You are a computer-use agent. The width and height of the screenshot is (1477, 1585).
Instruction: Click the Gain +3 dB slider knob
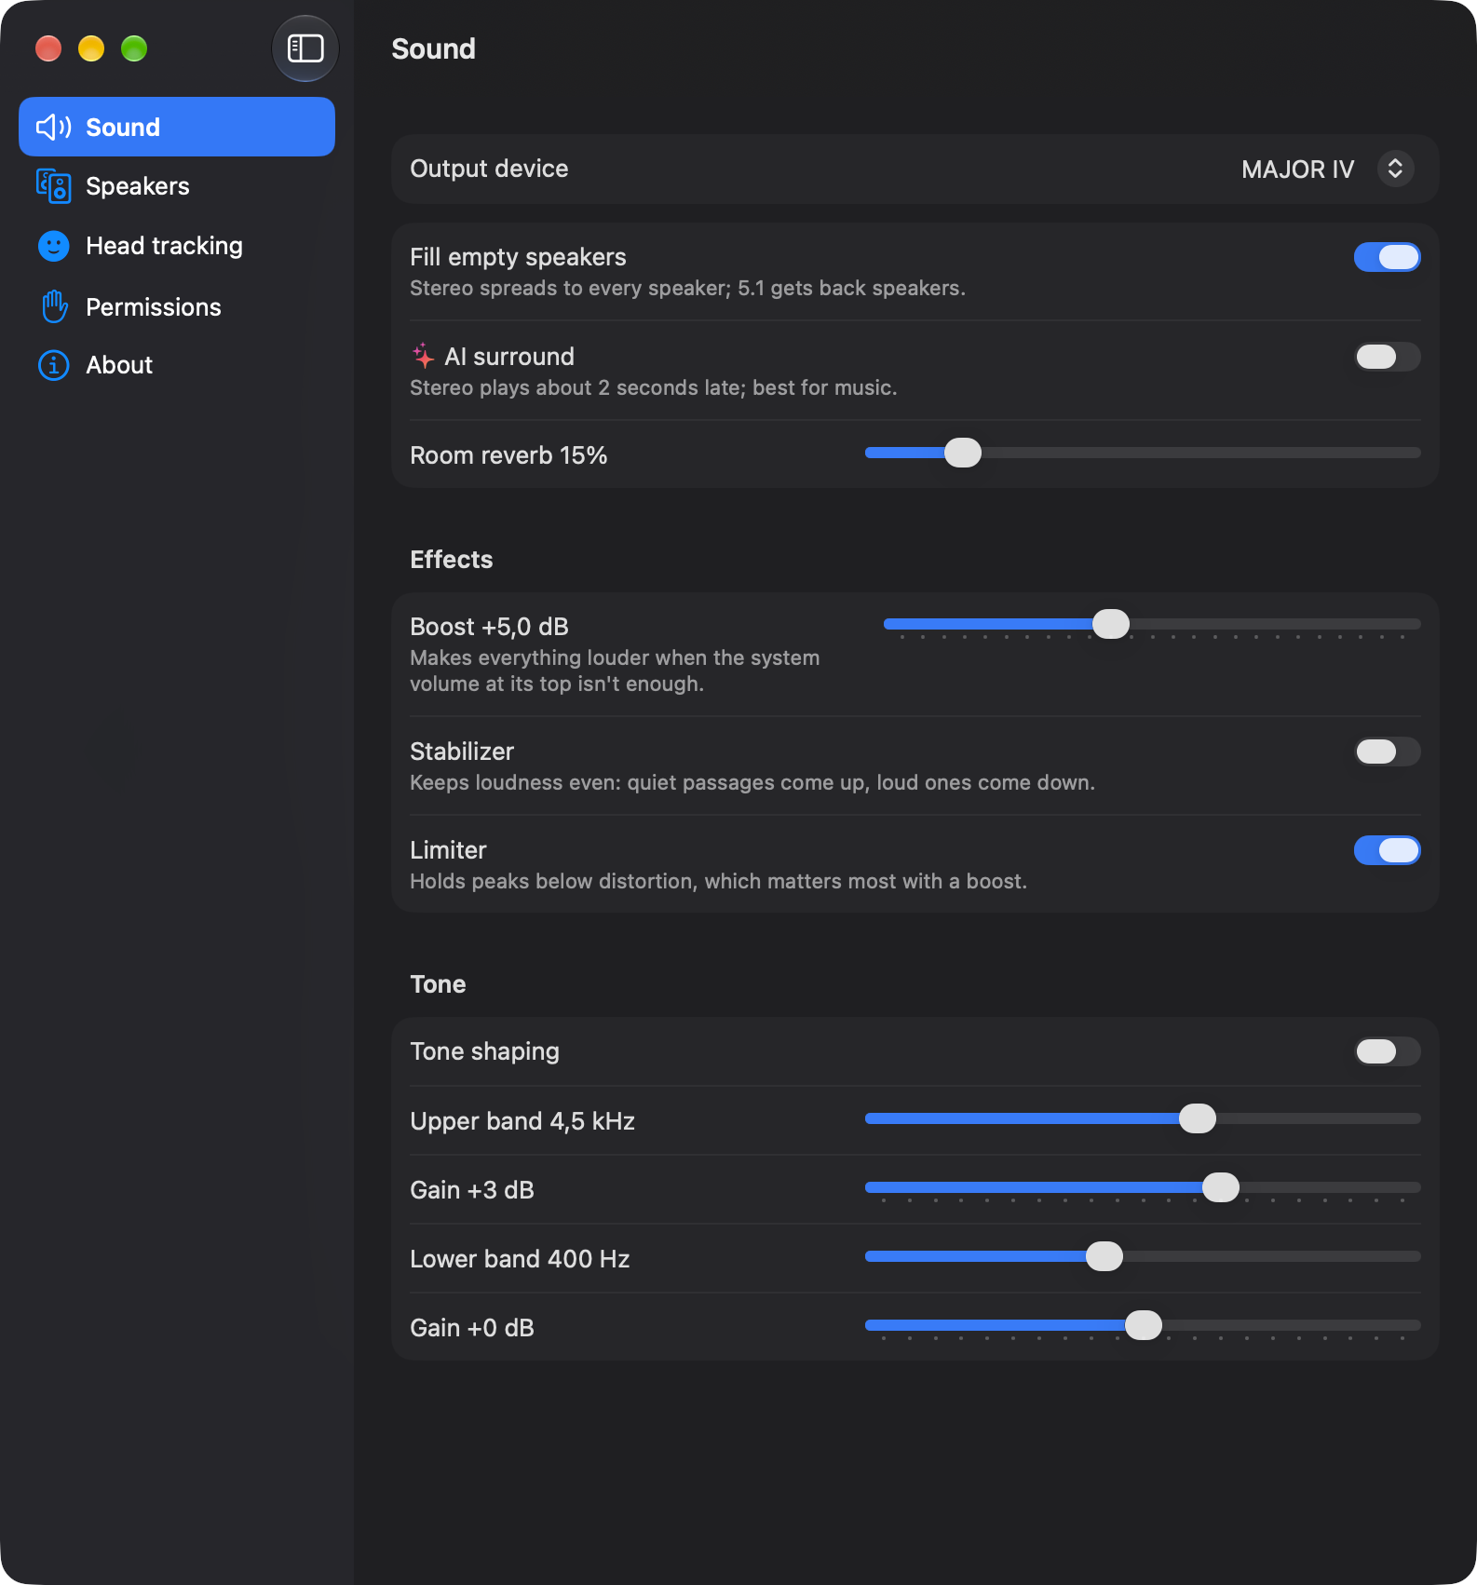(x=1221, y=1187)
